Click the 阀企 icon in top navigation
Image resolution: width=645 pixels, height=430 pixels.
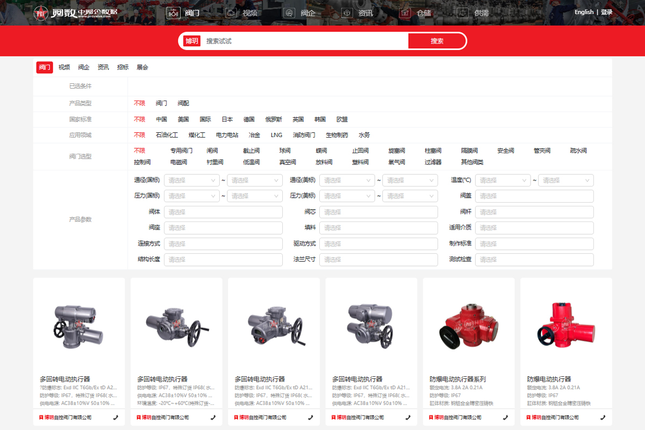(289, 12)
